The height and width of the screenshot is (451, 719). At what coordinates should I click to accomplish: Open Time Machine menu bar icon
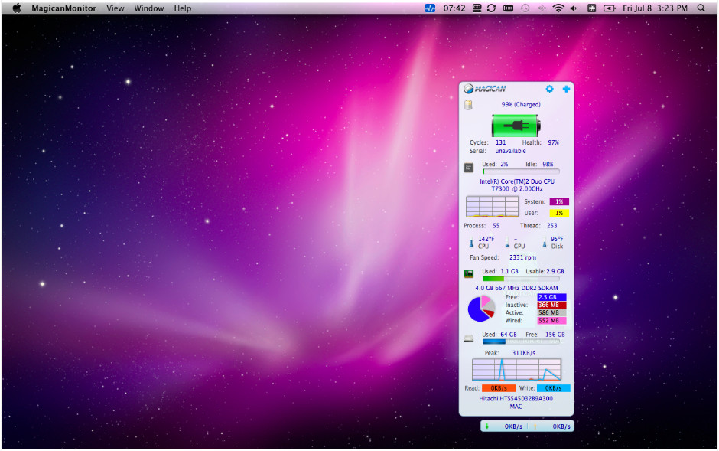[x=525, y=8]
